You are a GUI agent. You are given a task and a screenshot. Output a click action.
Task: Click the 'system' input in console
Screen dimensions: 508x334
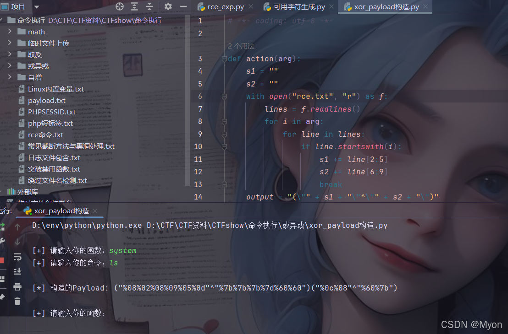click(x=123, y=251)
